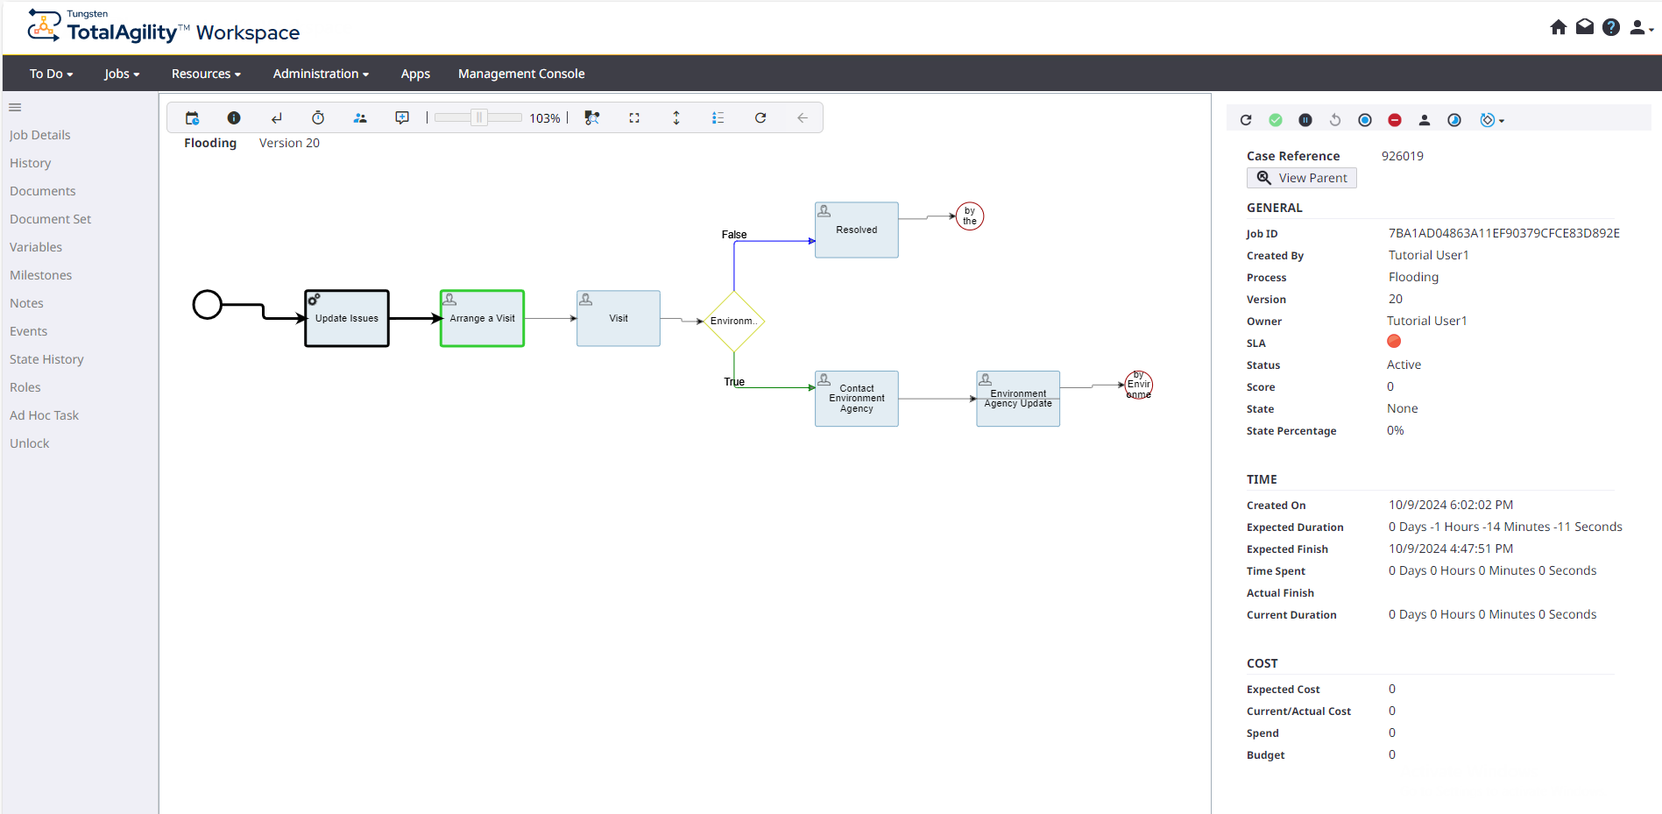Viewport: 1662px width, 814px height.
Task: Open Document Set in the sidebar
Action: 51,219
